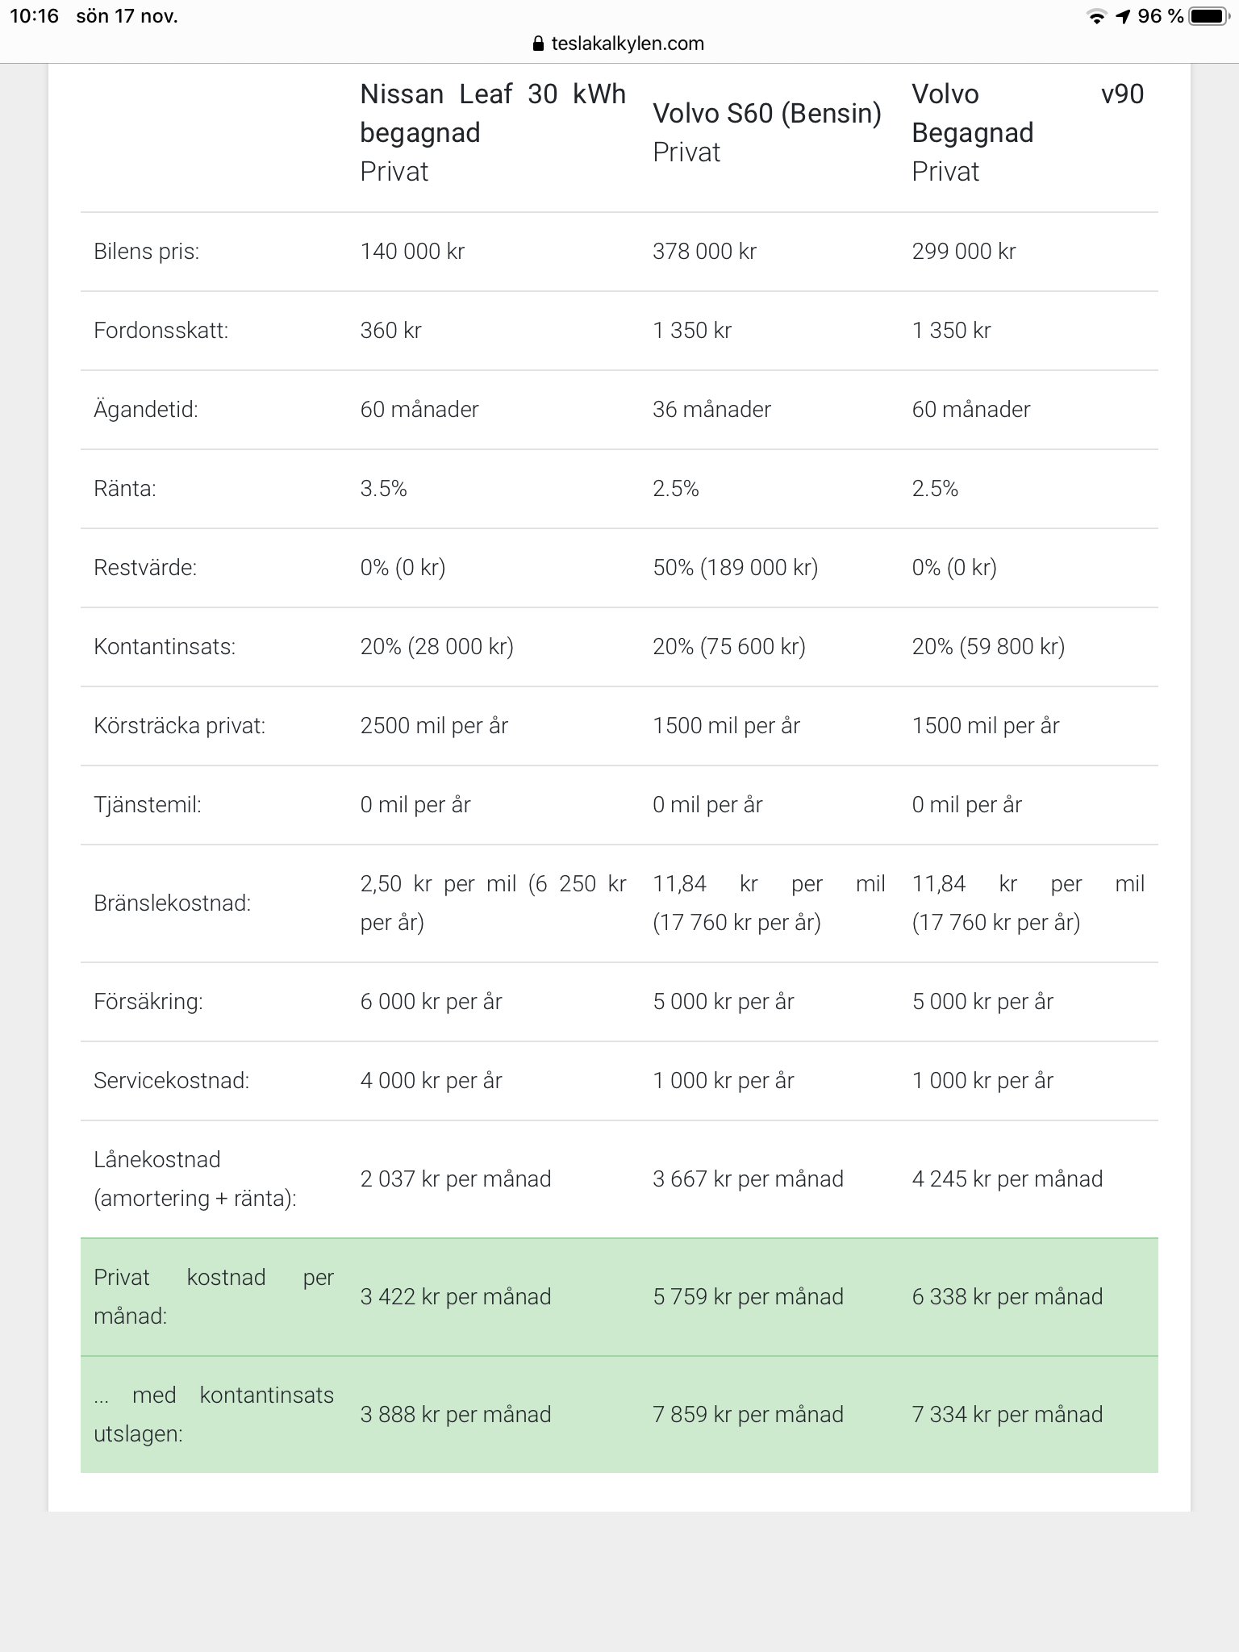The width and height of the screenshot is (1239, 1652).
Task: Select the 'Nissan Leaf 30 kWh begagnad' header
Action: click(x=493, y=113)
